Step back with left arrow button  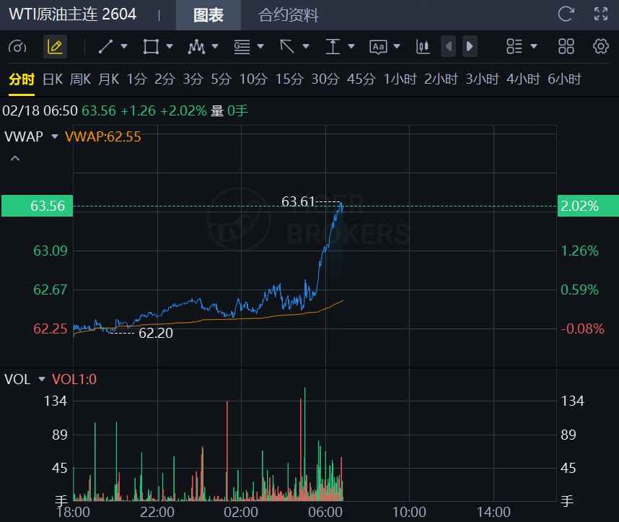[x=449, y=47]
